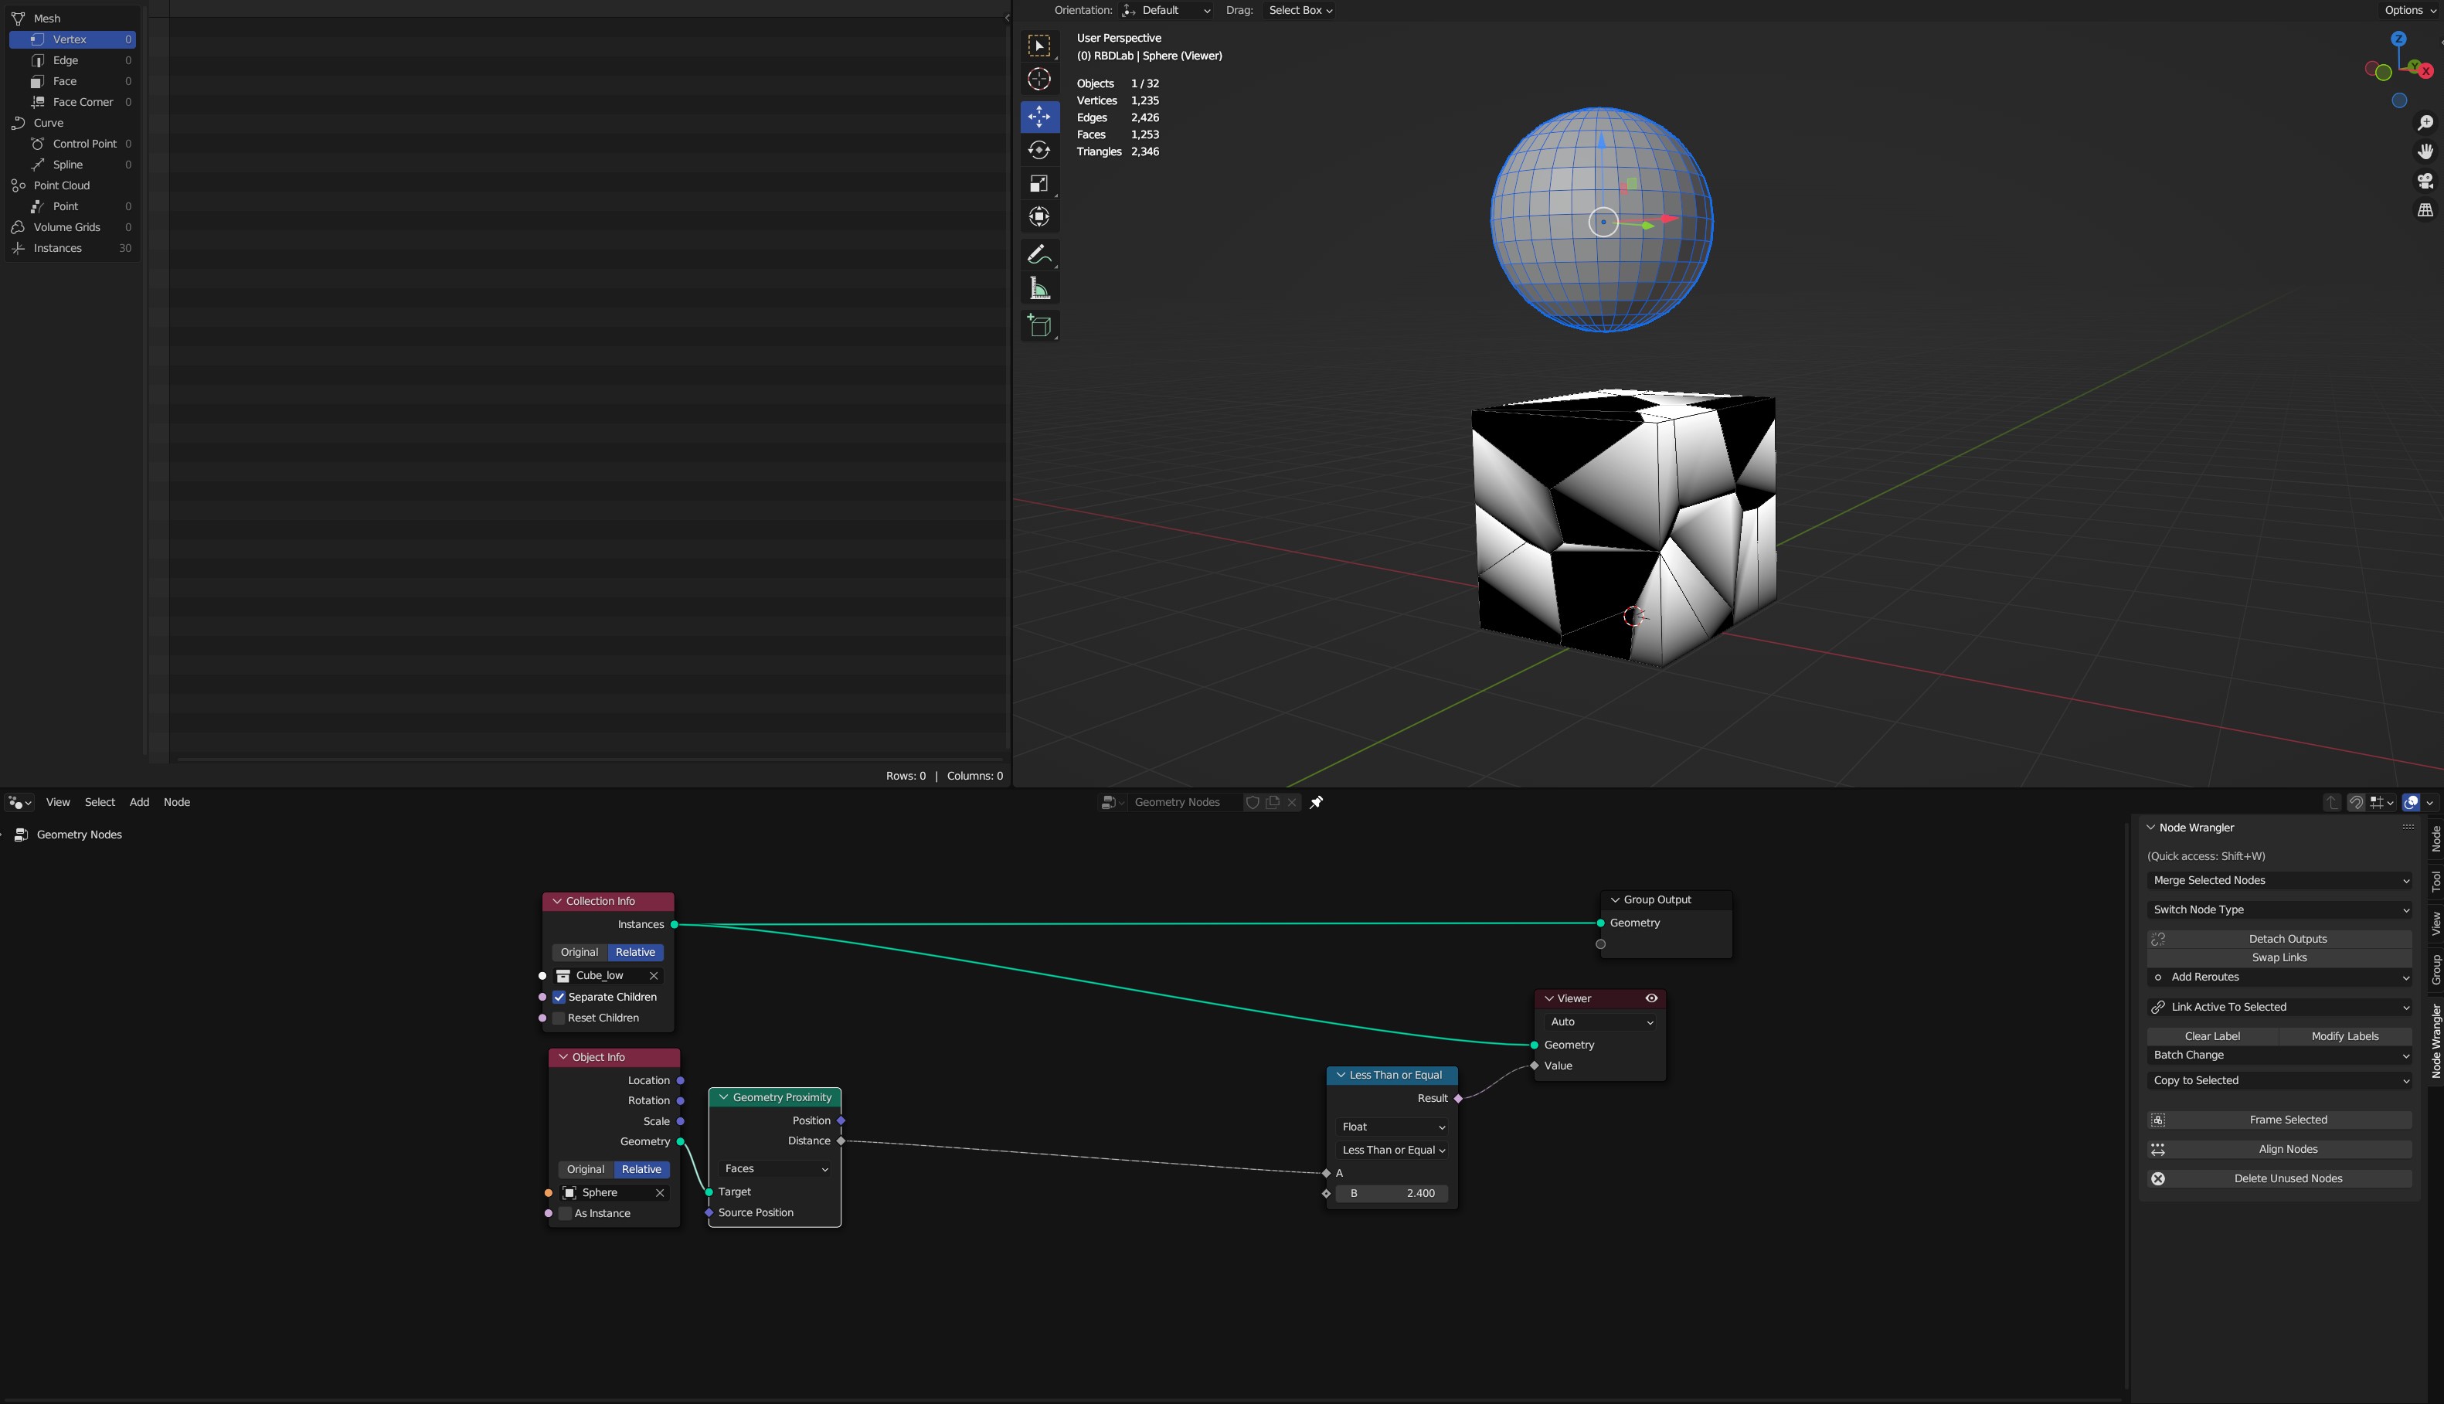Unlink the Geometry Nodes data-block
The image size is (2444, 1404).
(x=1292, y=802)
